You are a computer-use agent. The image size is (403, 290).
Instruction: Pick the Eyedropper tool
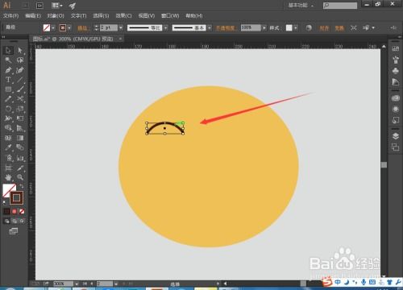point(8,147)
